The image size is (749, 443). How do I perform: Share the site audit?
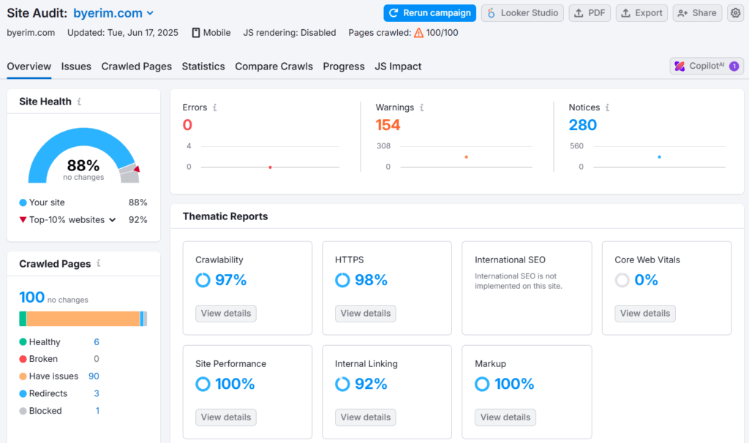[x=697, y=13]
